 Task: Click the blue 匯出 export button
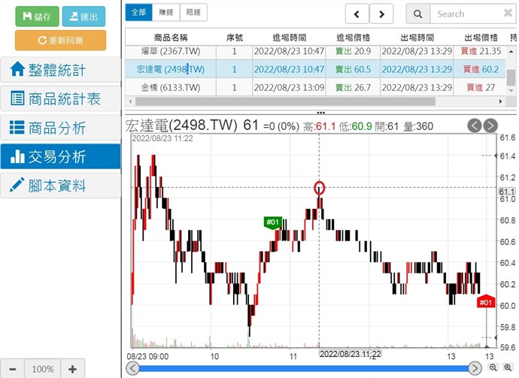pyautogui.click(x=83, y=17)
